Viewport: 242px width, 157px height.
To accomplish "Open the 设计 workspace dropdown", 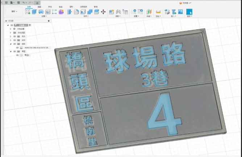I will click(x=14, y=11).
